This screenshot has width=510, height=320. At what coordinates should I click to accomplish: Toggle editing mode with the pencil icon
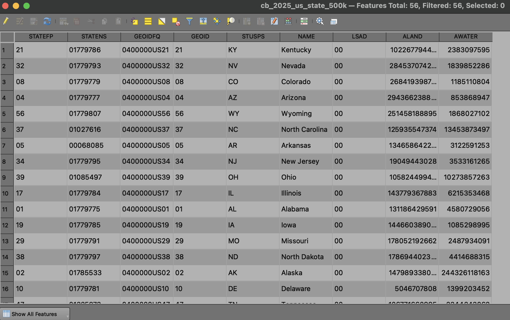(x=6, y=21)
